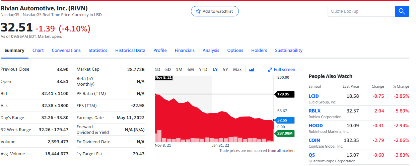
Task: Click QS percent change -3.83%
Action: click(x=401, y=155)
